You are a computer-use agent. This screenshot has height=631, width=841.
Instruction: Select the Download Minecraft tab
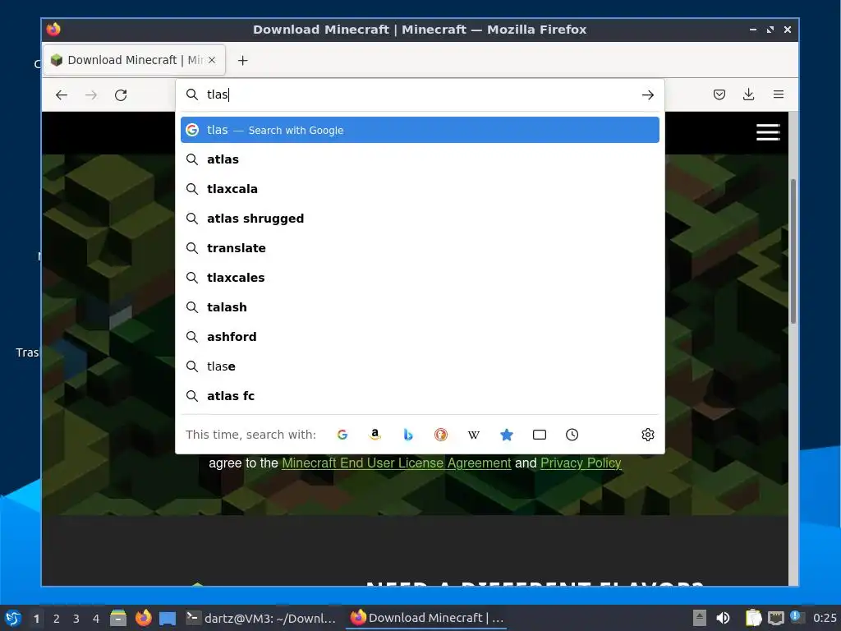tap(134, 60)
